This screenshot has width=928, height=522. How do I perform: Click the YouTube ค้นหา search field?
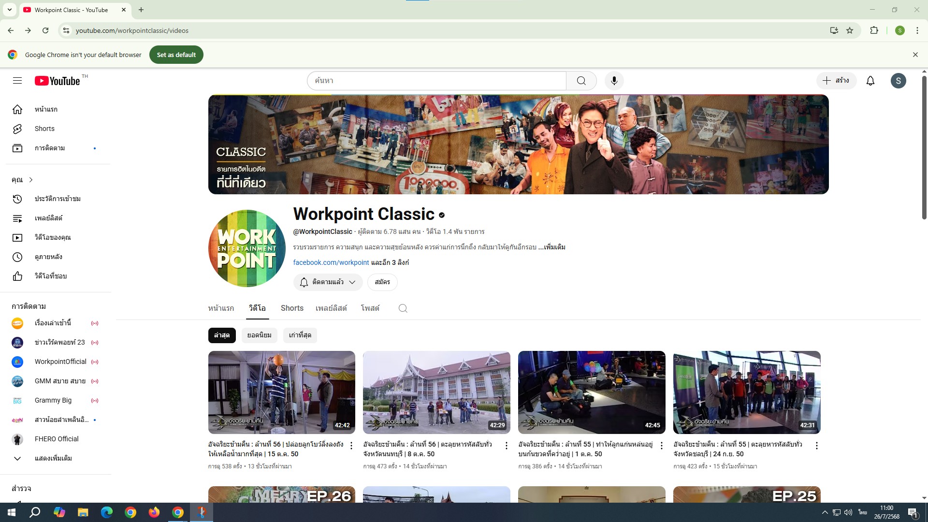pyautogui.click(x=436, y=81)
